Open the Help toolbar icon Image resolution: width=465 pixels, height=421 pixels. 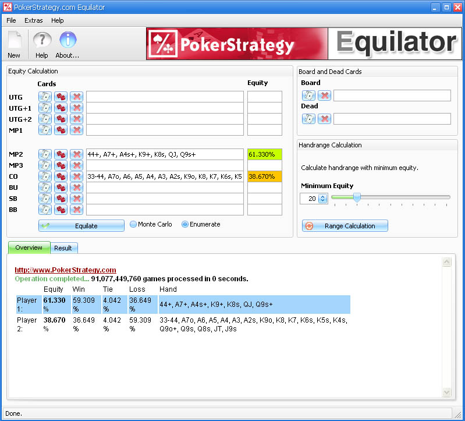pyautogui.click(x=42, y=44)
